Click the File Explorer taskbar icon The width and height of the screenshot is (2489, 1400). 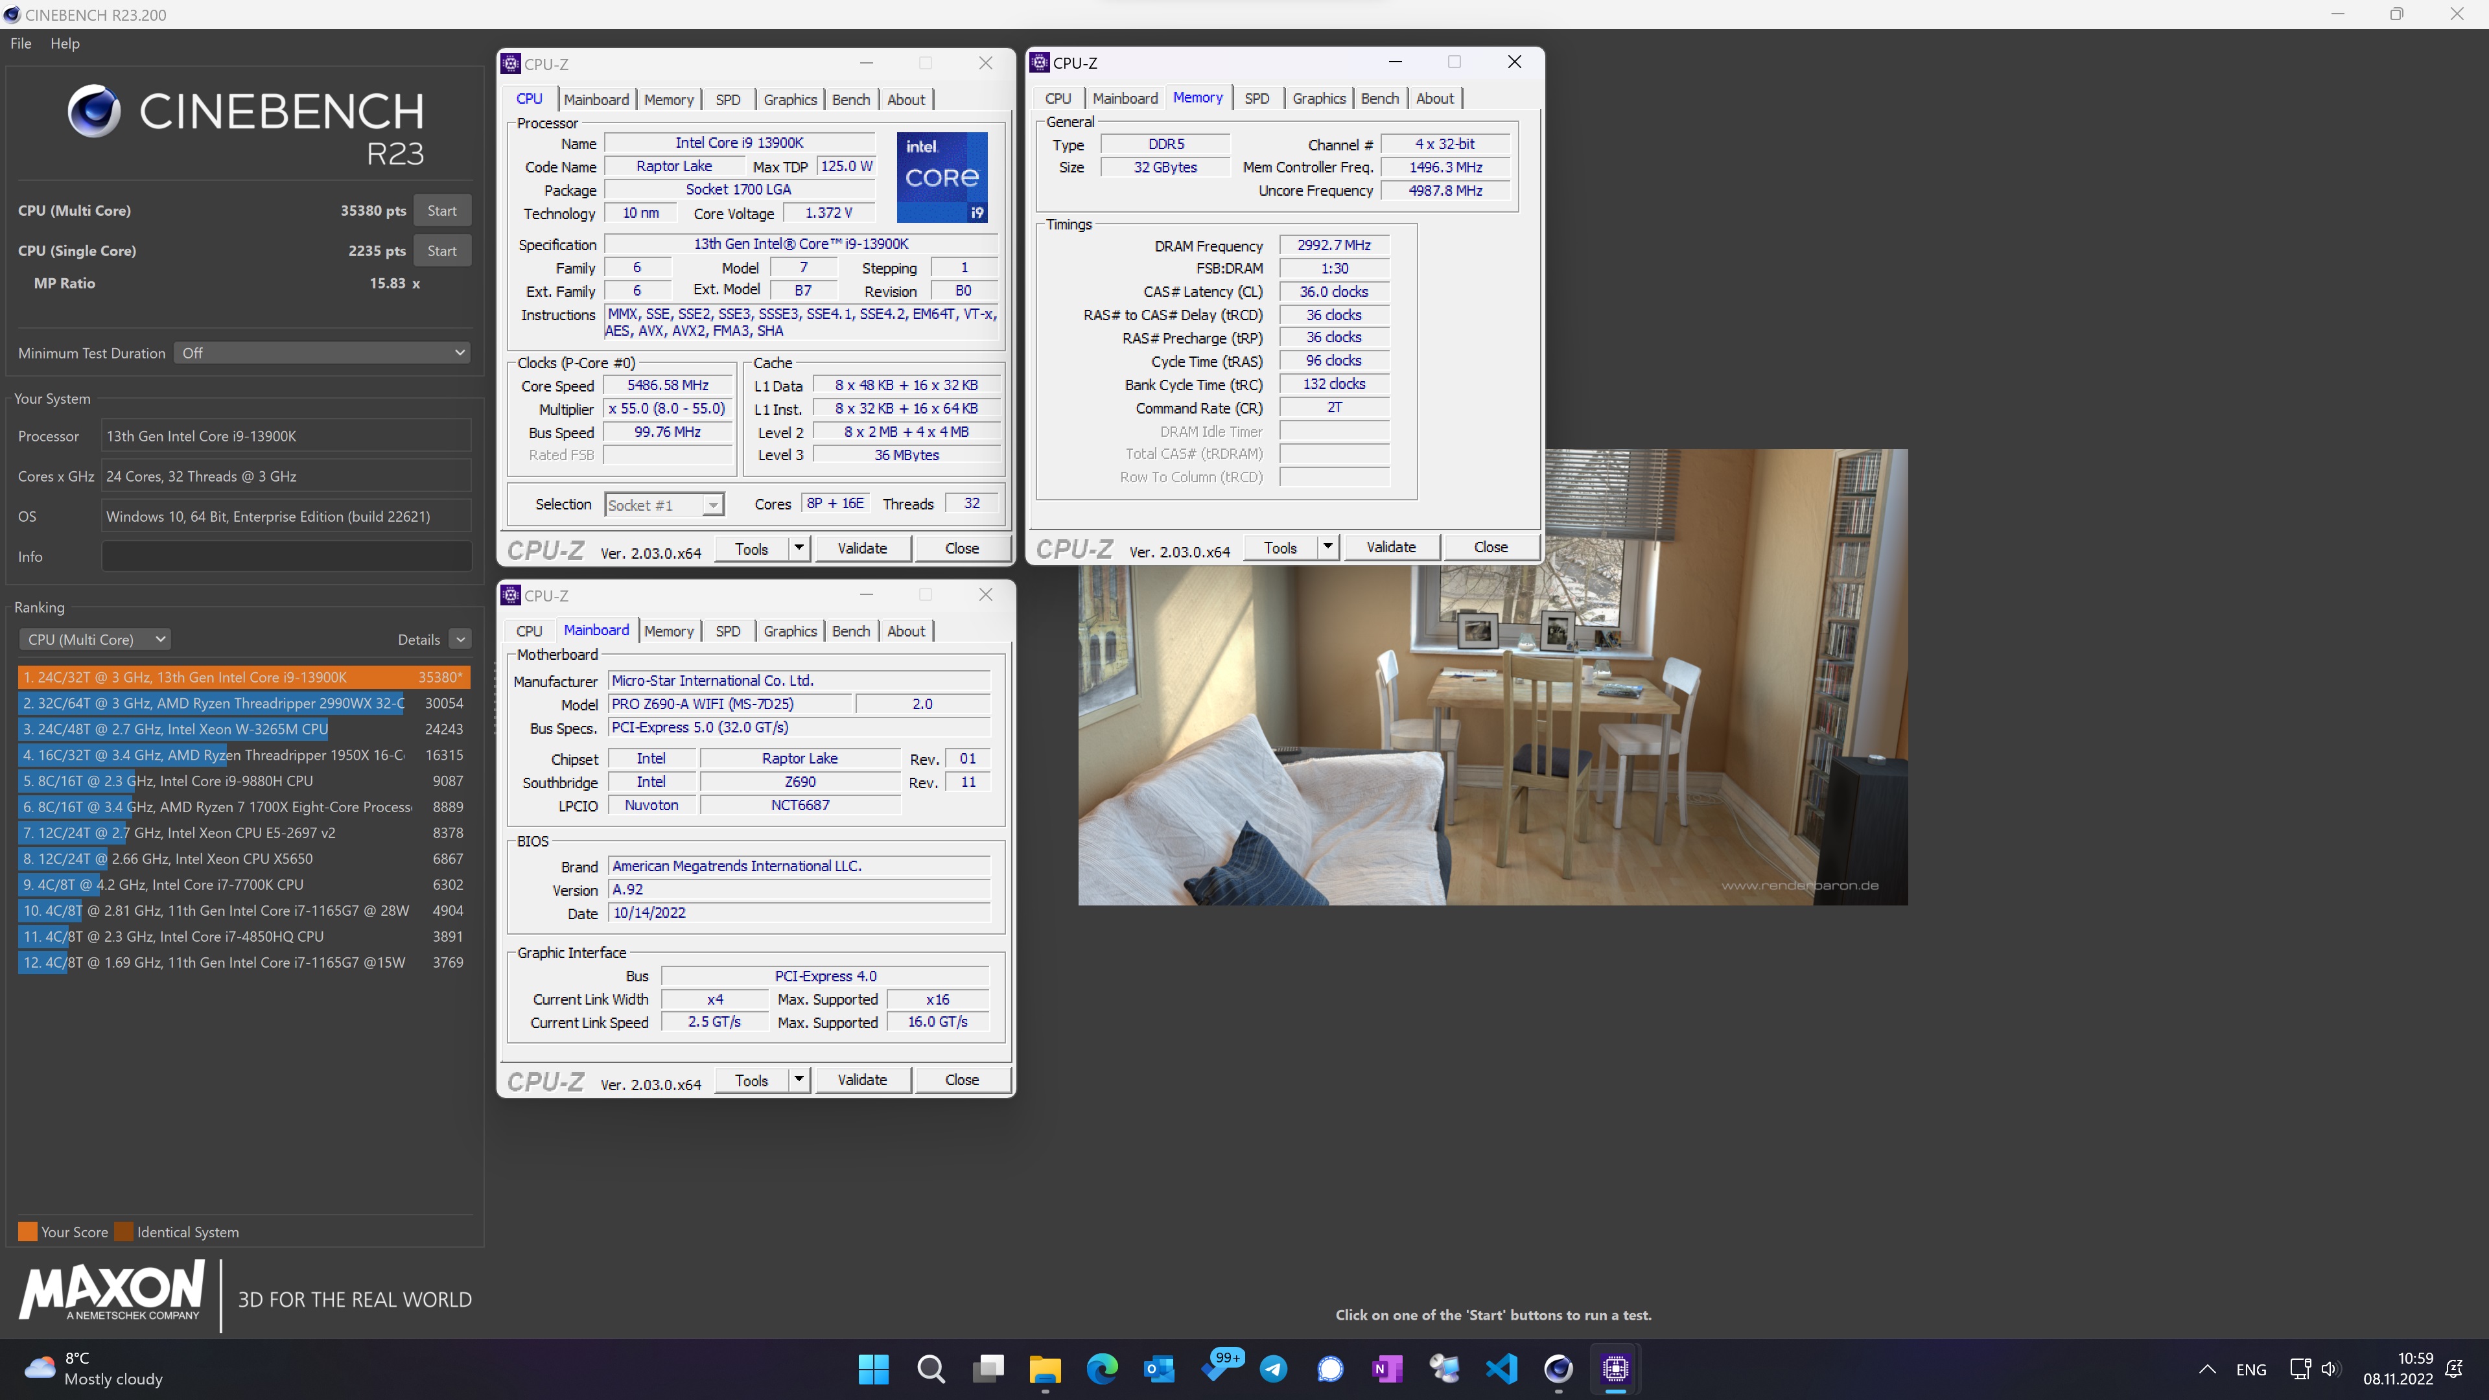click(x=1044, y=1368)
